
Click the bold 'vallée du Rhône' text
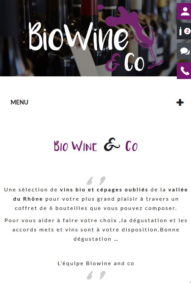[x=101, y=194]
